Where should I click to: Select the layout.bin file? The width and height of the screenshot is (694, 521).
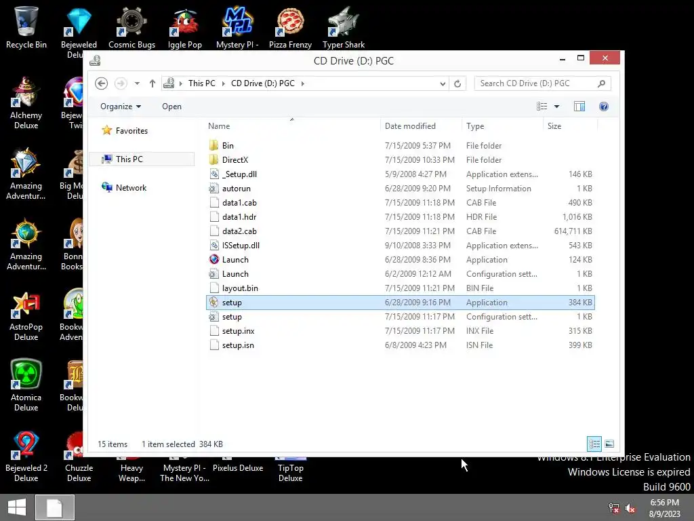point(400,288)
